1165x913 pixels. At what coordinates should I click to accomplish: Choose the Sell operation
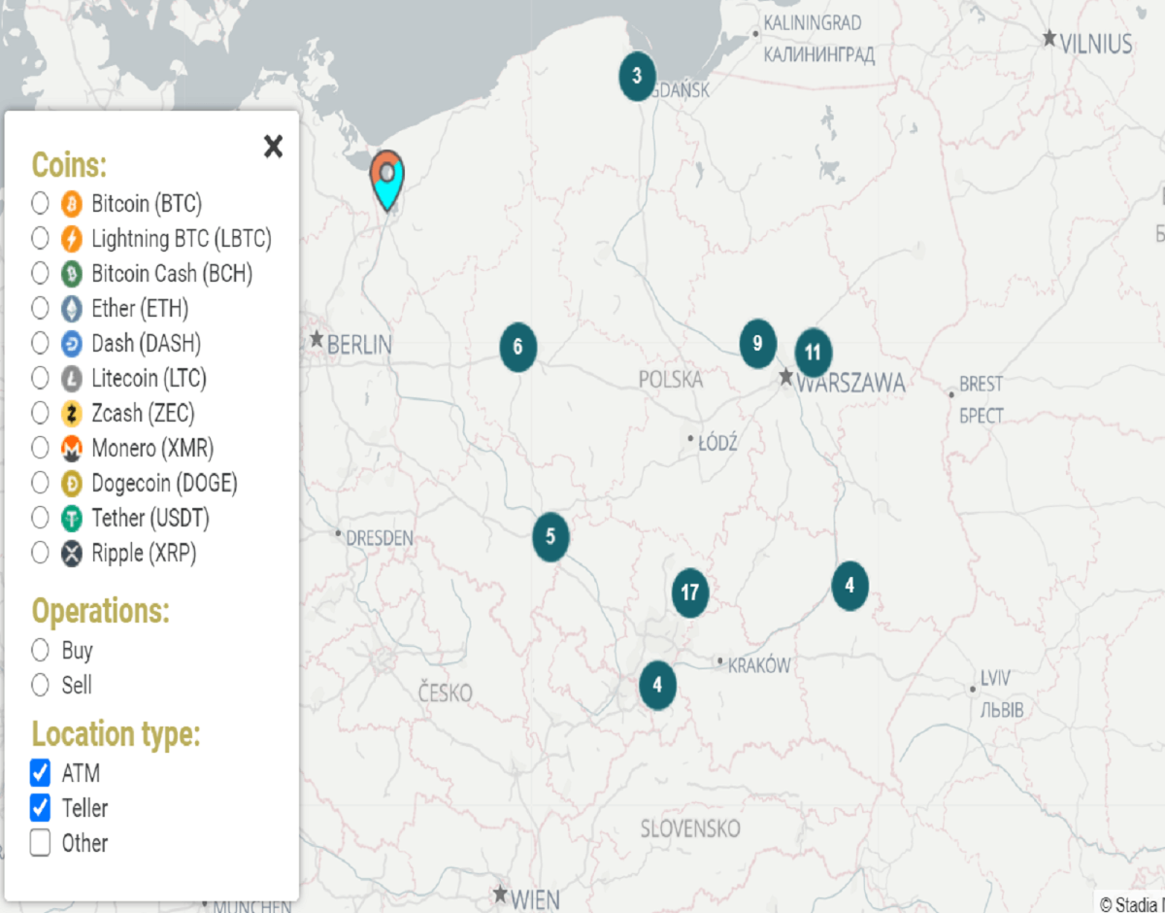[x=40, y=686]
